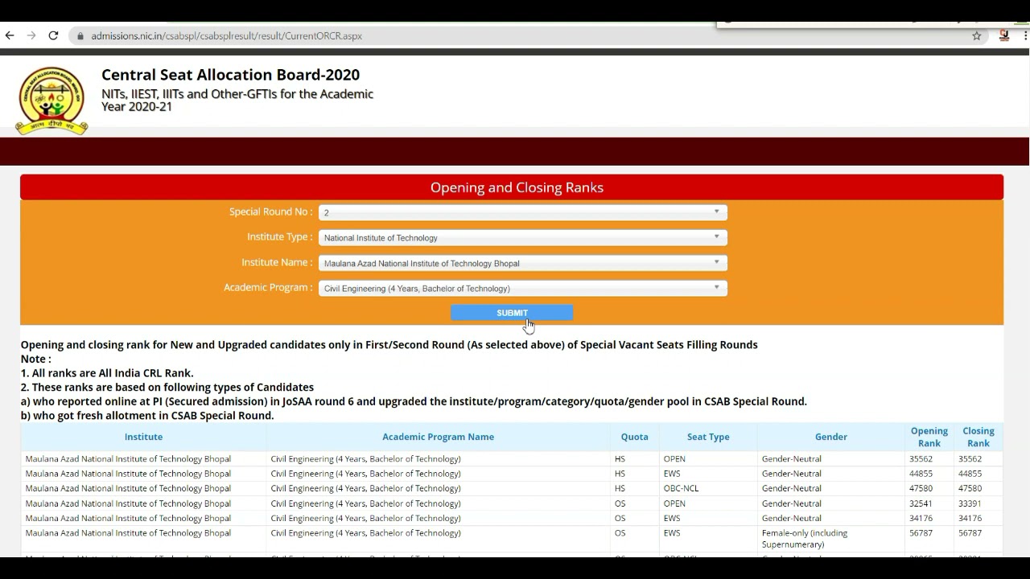The image size is (1030, 579).
Task: Click opening rank 34176
Action: coord(921,518)
